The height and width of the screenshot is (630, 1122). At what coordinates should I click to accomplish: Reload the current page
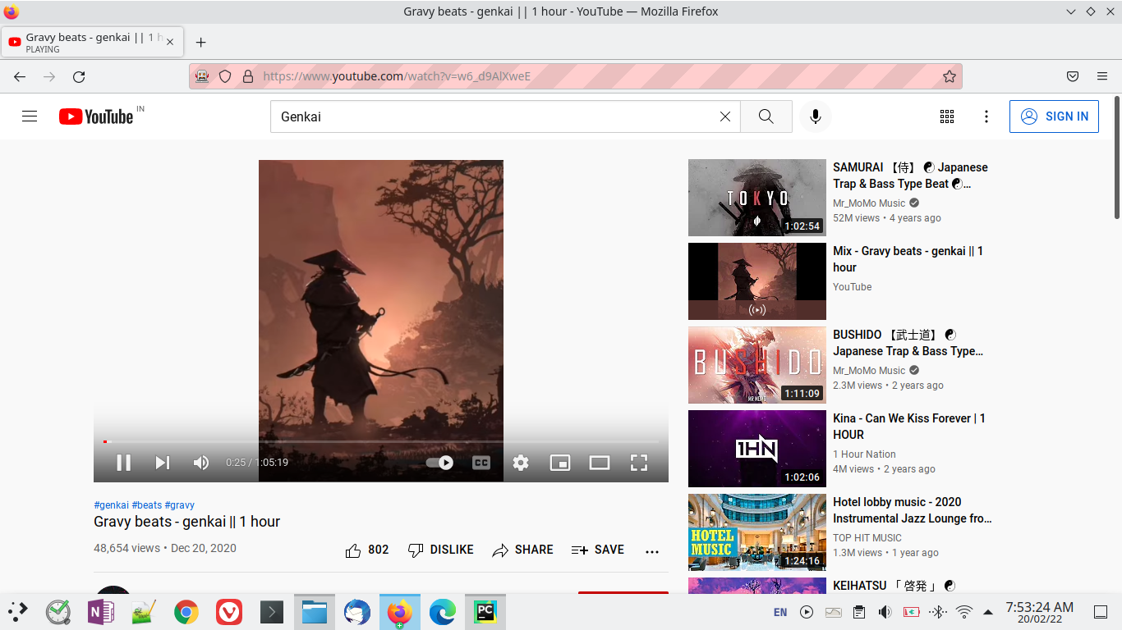(x=79, y=76)
